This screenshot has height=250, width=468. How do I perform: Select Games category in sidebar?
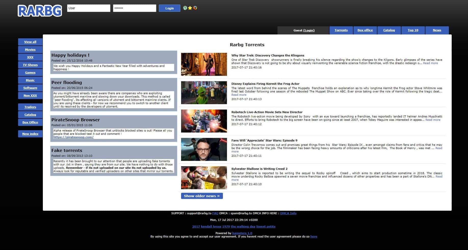(30, 73)
